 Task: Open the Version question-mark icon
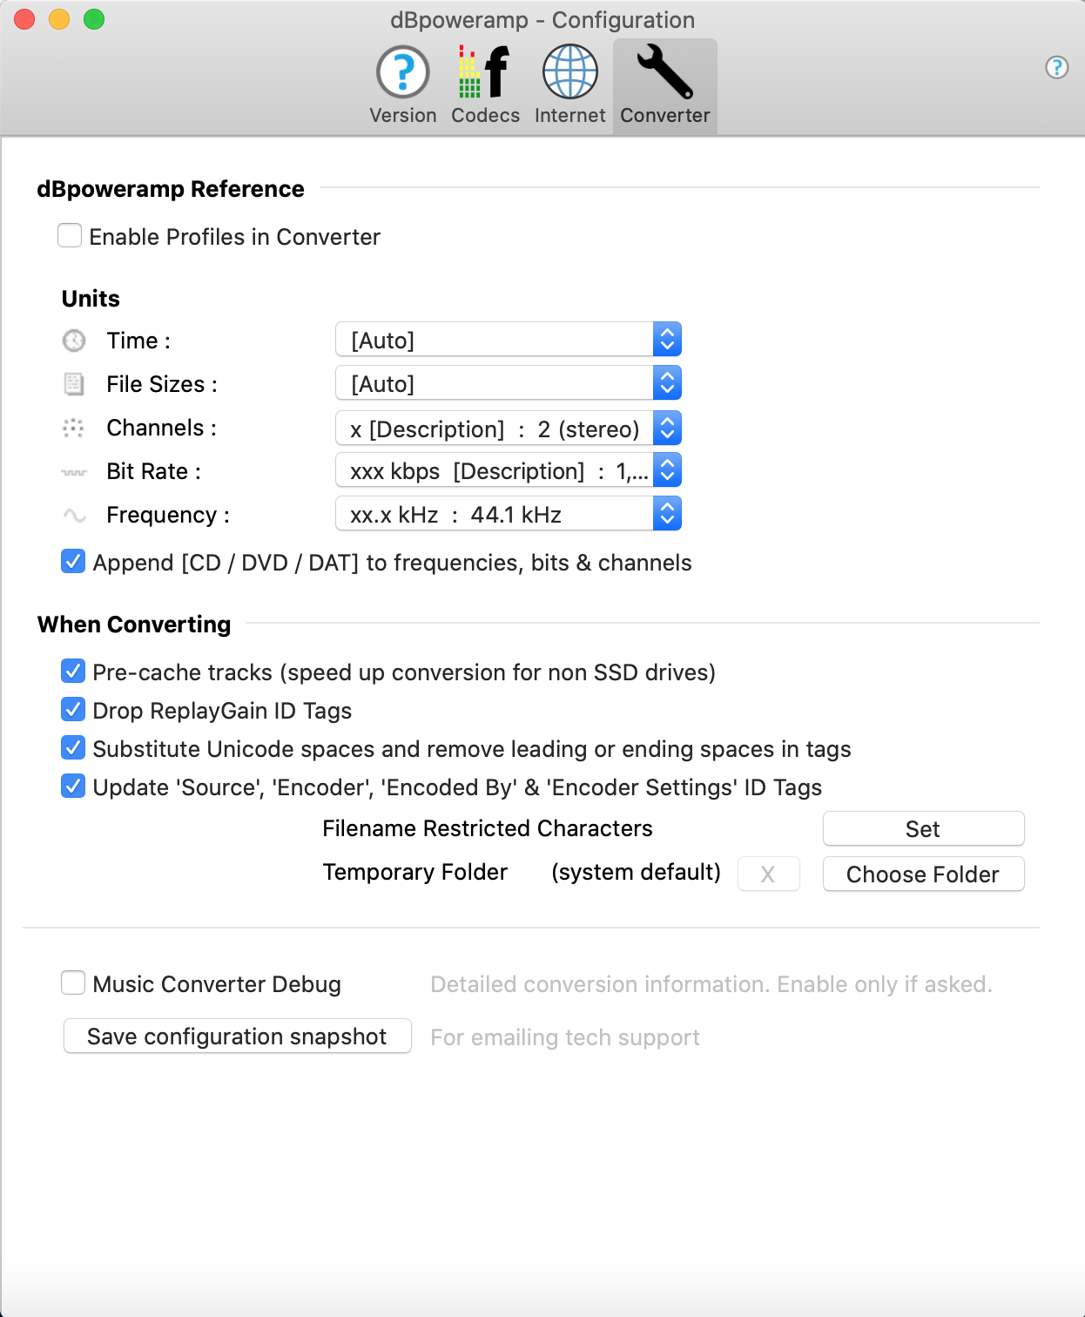pos(402,72)
